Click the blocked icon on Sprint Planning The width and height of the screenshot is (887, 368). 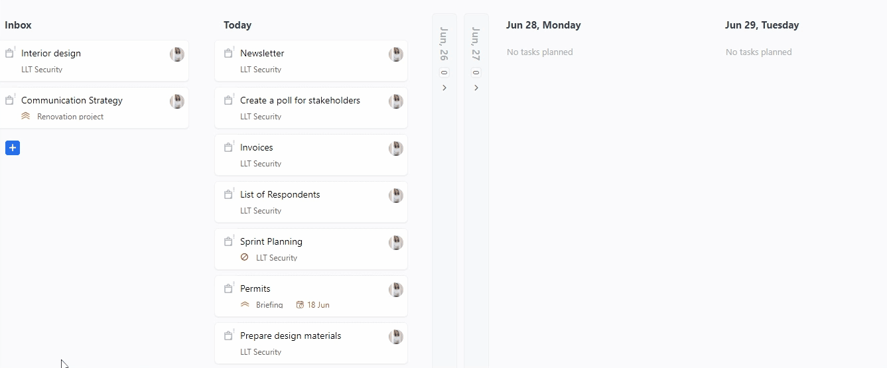244,257
